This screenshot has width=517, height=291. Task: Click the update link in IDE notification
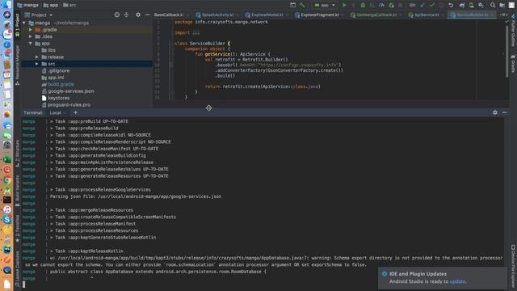pyautogui.click(x=458, y=281)
